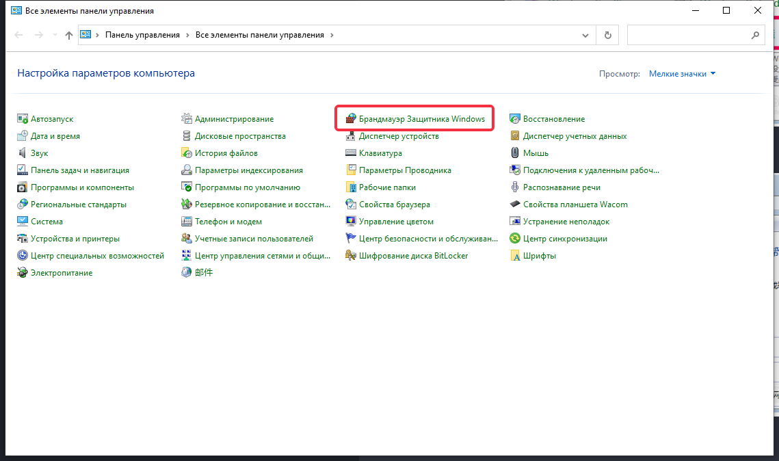The height and width of the screenshot is (461, 779).
Task: Expand the chevron before Панель управления breadcrumb
Action: point(97,35)
